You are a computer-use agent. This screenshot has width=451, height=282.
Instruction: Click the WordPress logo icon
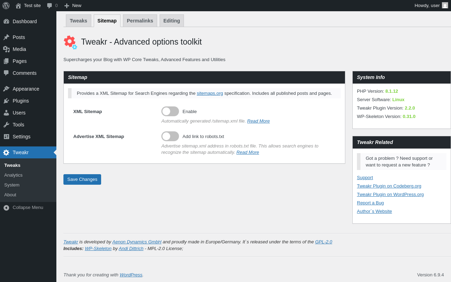pos(6,6)
